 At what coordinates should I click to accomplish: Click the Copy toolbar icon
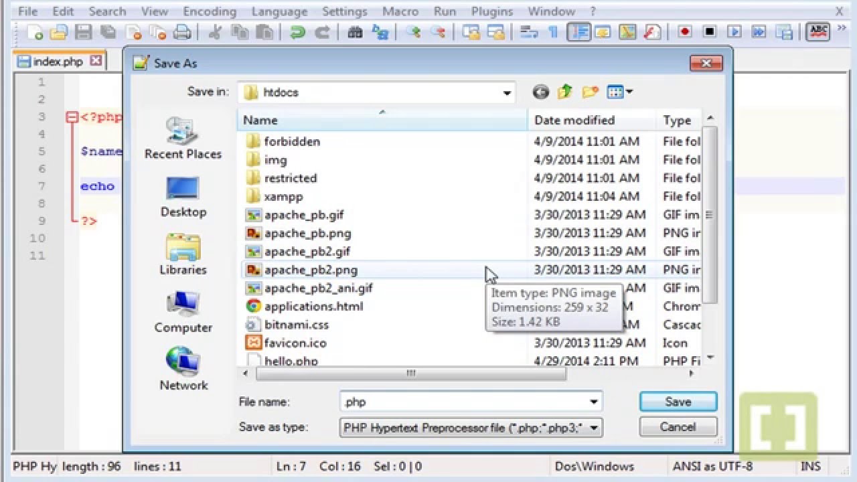(239, 31)
